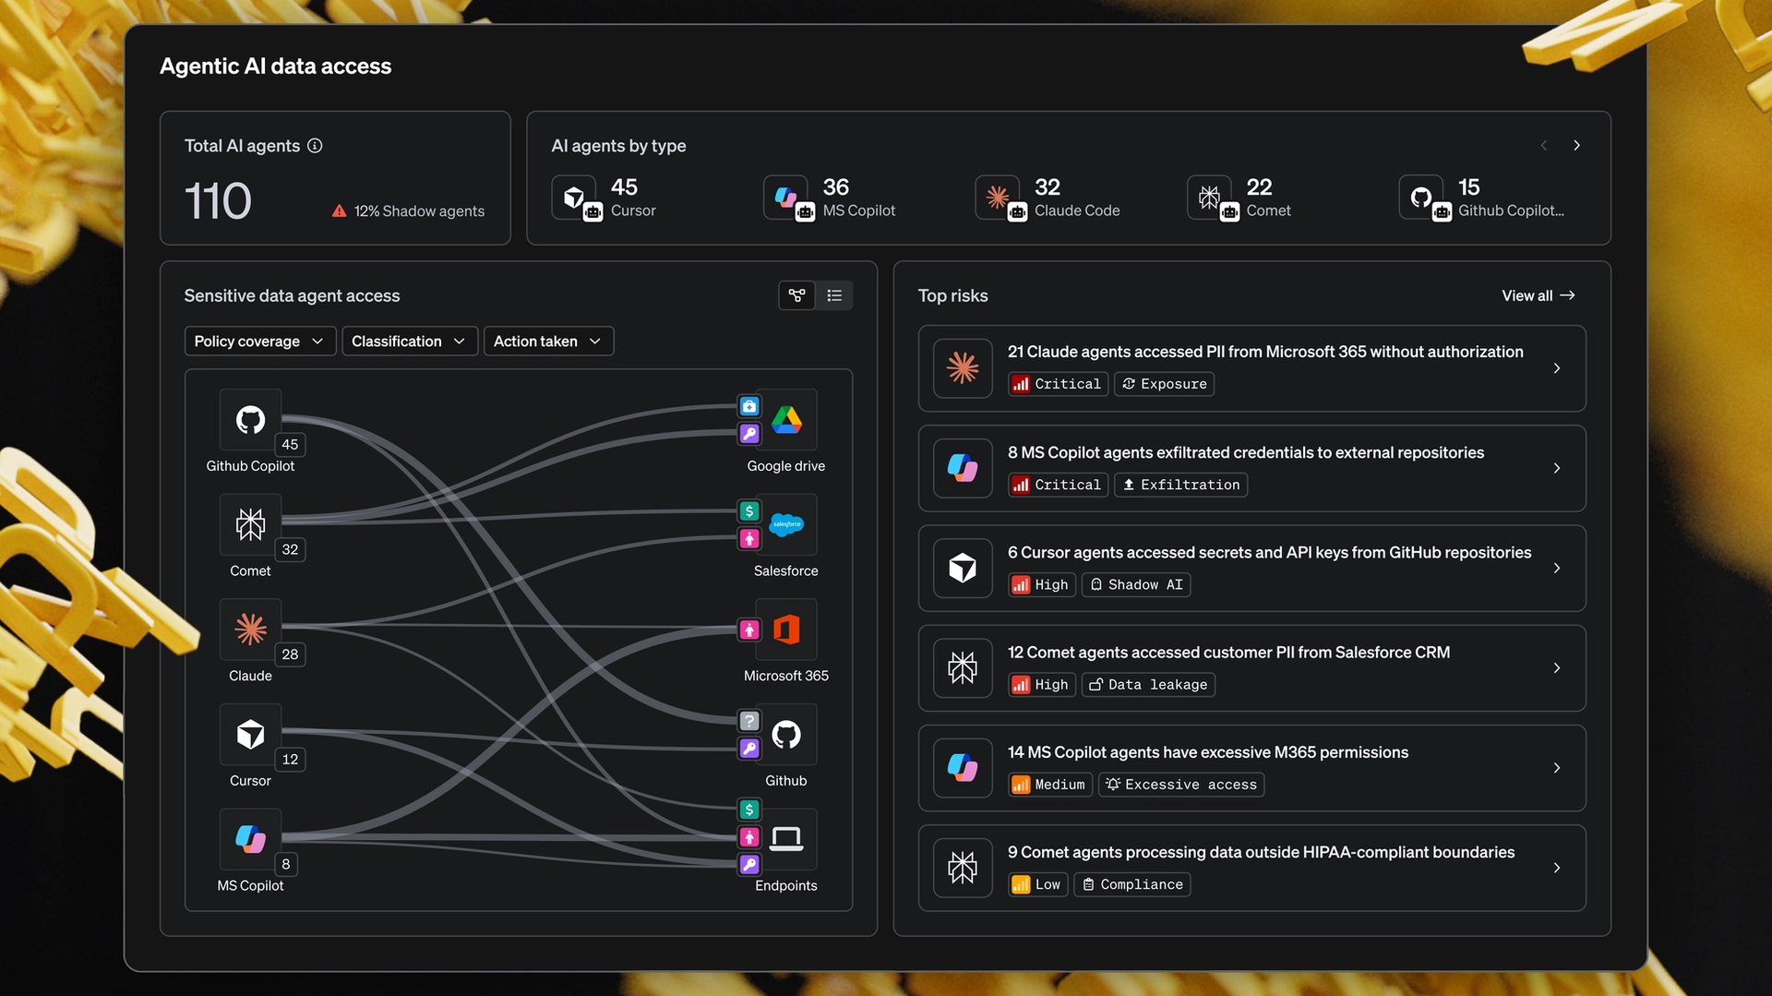
Task: Go to next page of agent types
Action: point(1577,146)
